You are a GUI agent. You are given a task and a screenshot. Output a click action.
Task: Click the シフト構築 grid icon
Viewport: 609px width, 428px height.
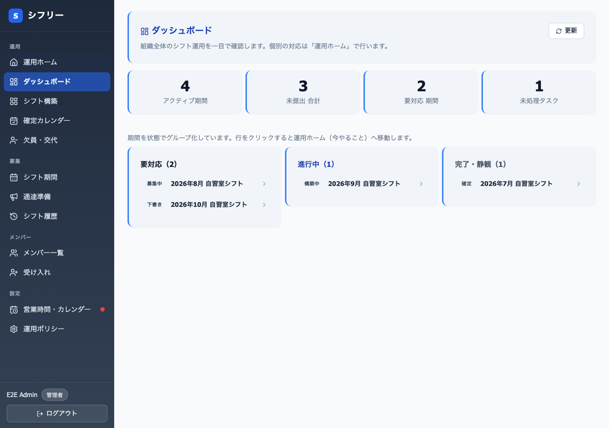pos(14,101)
